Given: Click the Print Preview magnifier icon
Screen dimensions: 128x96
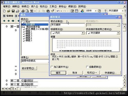Looking at the screenshot, I should [27, 11].
